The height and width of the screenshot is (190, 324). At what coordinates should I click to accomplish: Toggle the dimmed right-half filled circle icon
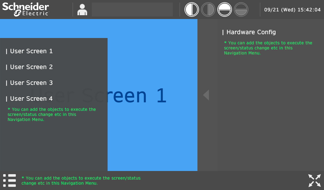tap(208, 9)
